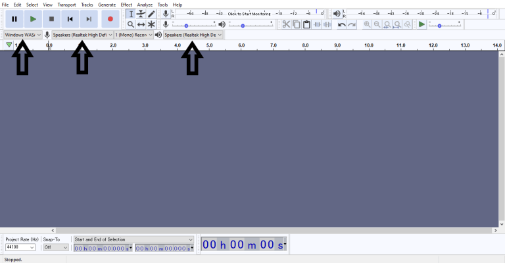The image size is (505, 263).
Task: Click the green timeline playhead triangle
Action: [9, 45]
